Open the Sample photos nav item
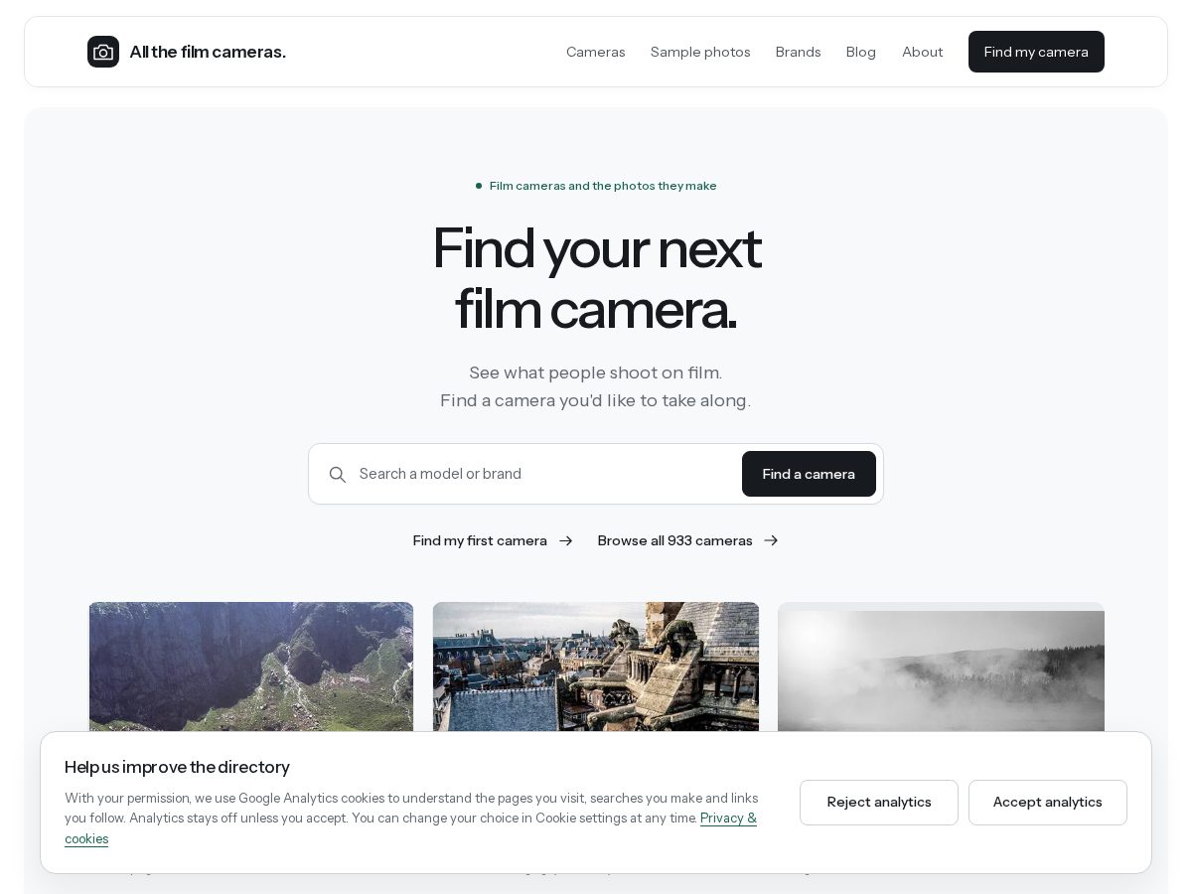The height and width of the screenshot is (894, 1192). pos(700,52)
